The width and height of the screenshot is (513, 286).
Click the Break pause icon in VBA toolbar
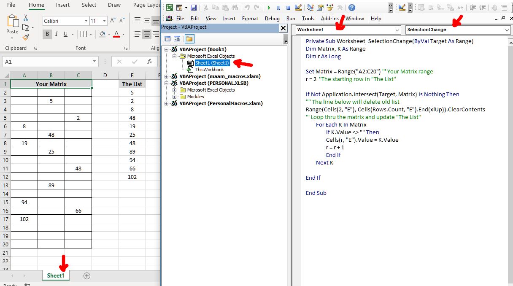tap(278, 8)
